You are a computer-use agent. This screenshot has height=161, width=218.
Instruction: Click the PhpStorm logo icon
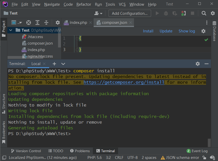(x=5, y=4)
